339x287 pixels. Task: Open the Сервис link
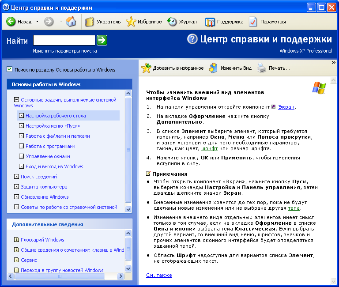(x=29, y=260)
